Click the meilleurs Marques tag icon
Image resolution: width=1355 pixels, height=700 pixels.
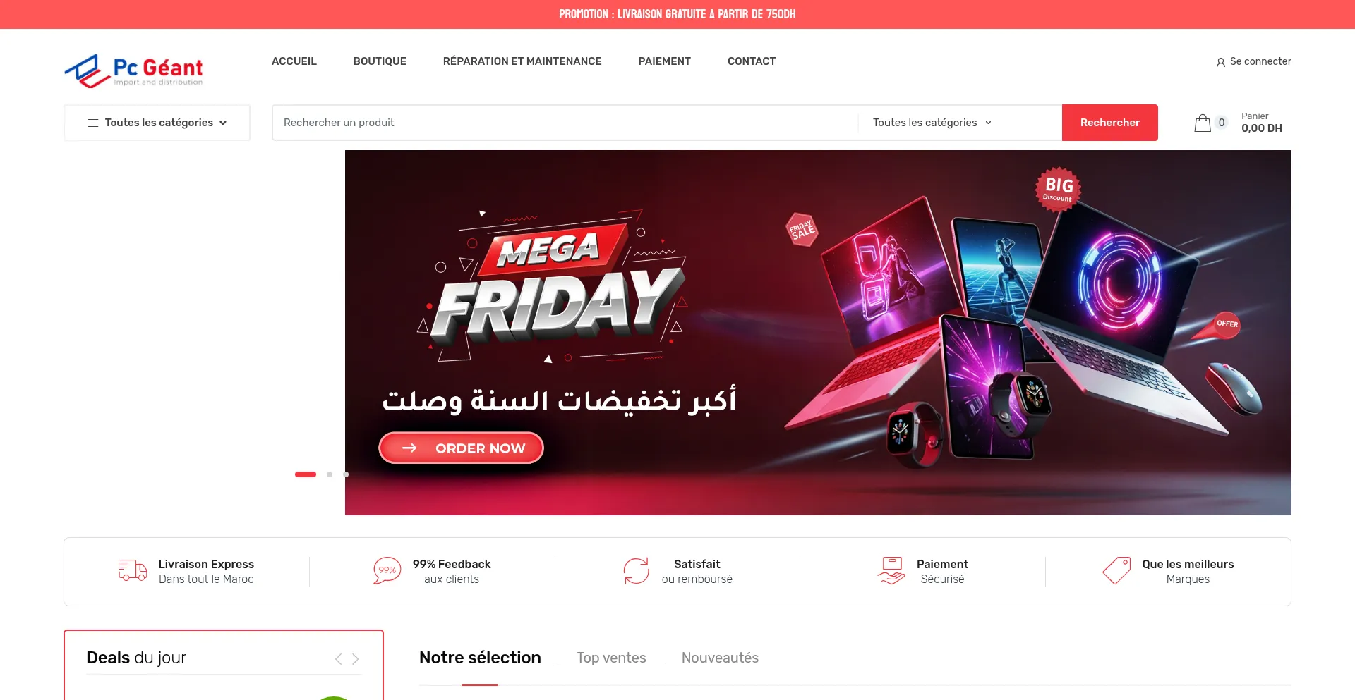click(1116, 571)
